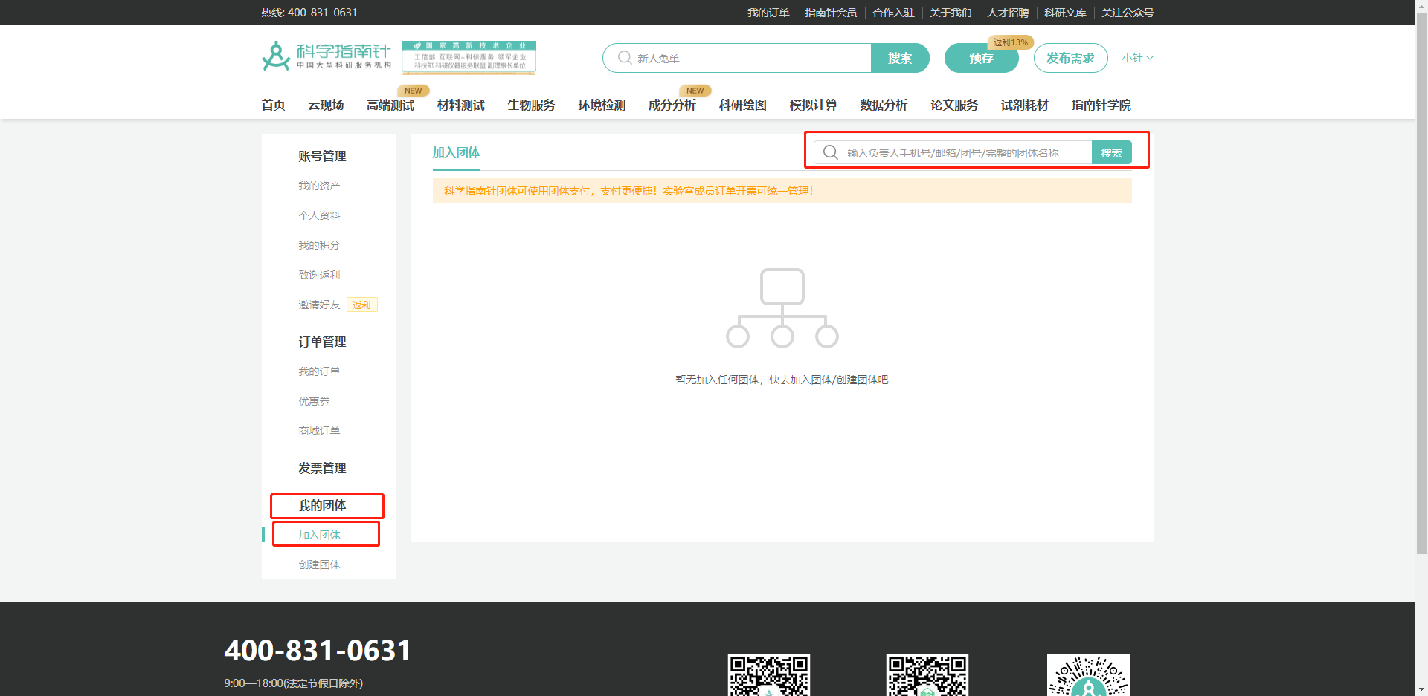
Task: Click the NEW badge on 成分分析
Action: click(695, 90)
